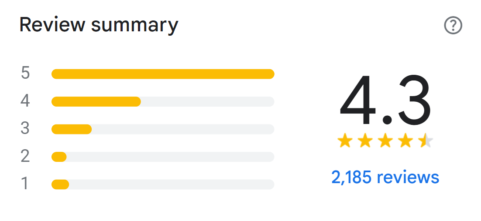
Task: Click the fourth yellow star in rating row
Action: [405, 141]
